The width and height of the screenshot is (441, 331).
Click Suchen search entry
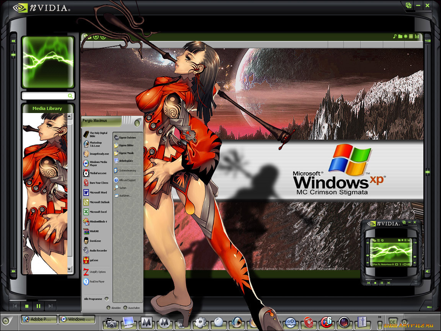[120, 188]
